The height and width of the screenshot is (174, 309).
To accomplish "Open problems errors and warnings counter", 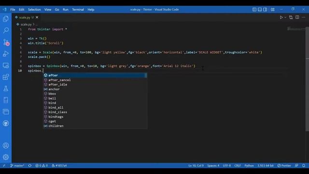I will [x=42, y=165].
